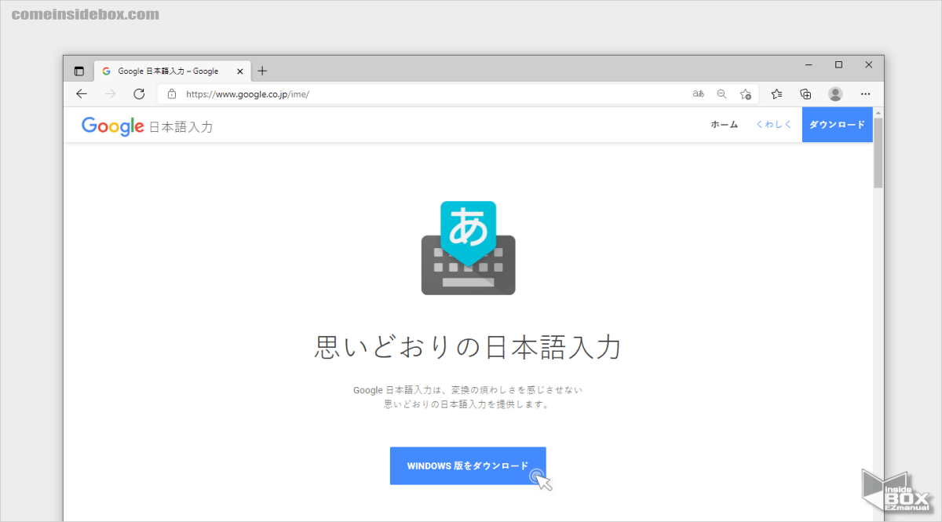Open the Settings and more menu
942x522 pixels.
pos(865,93)
